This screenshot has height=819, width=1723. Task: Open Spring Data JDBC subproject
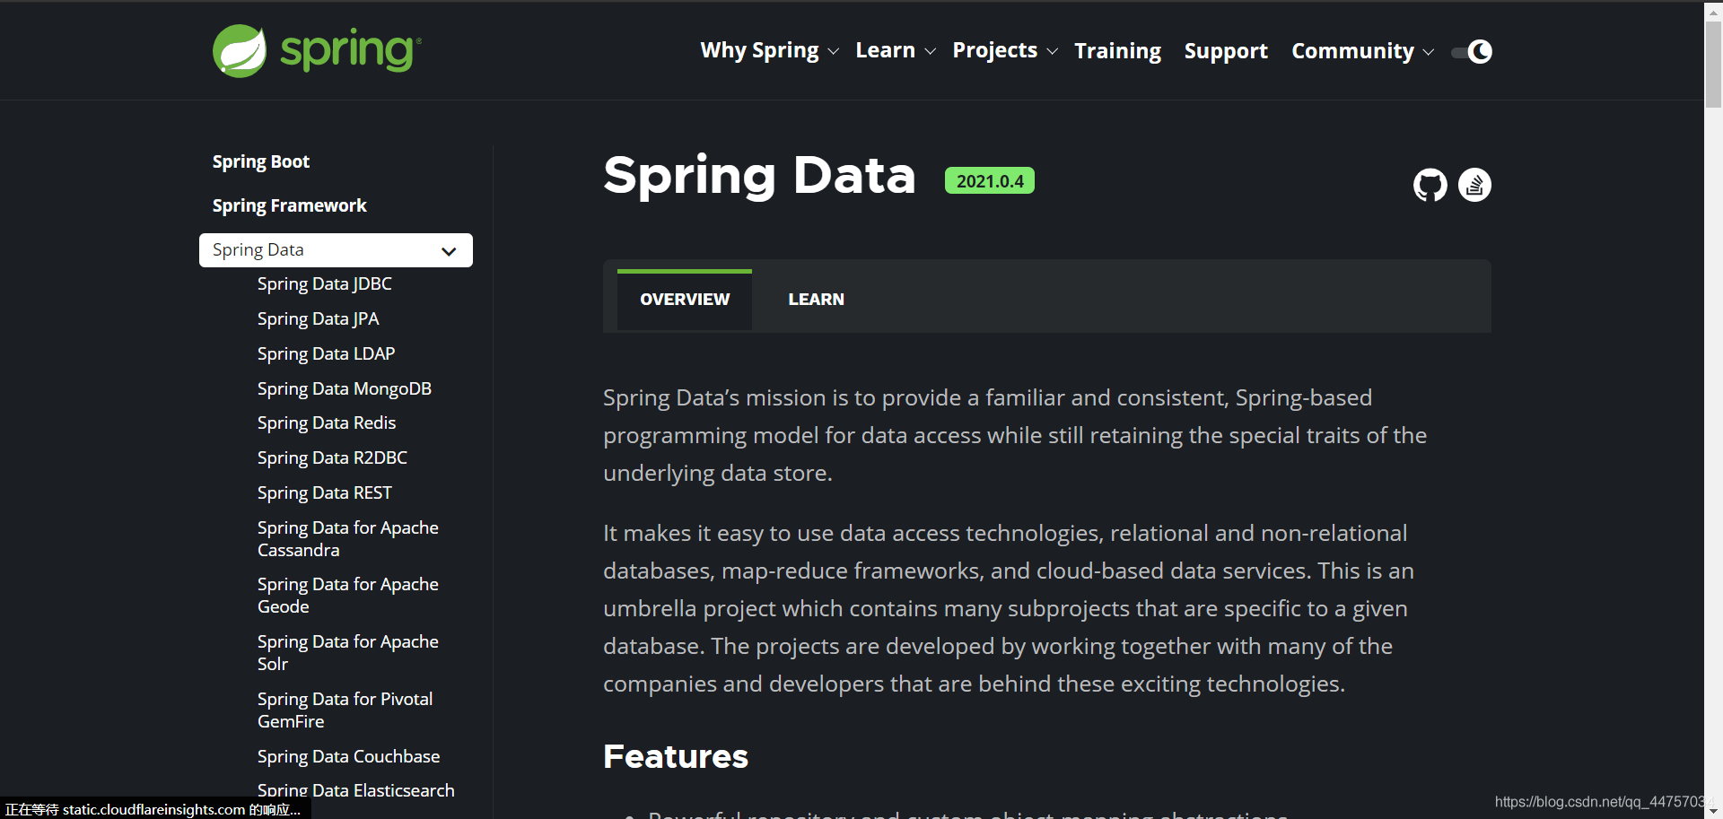(x=325, y=284)
